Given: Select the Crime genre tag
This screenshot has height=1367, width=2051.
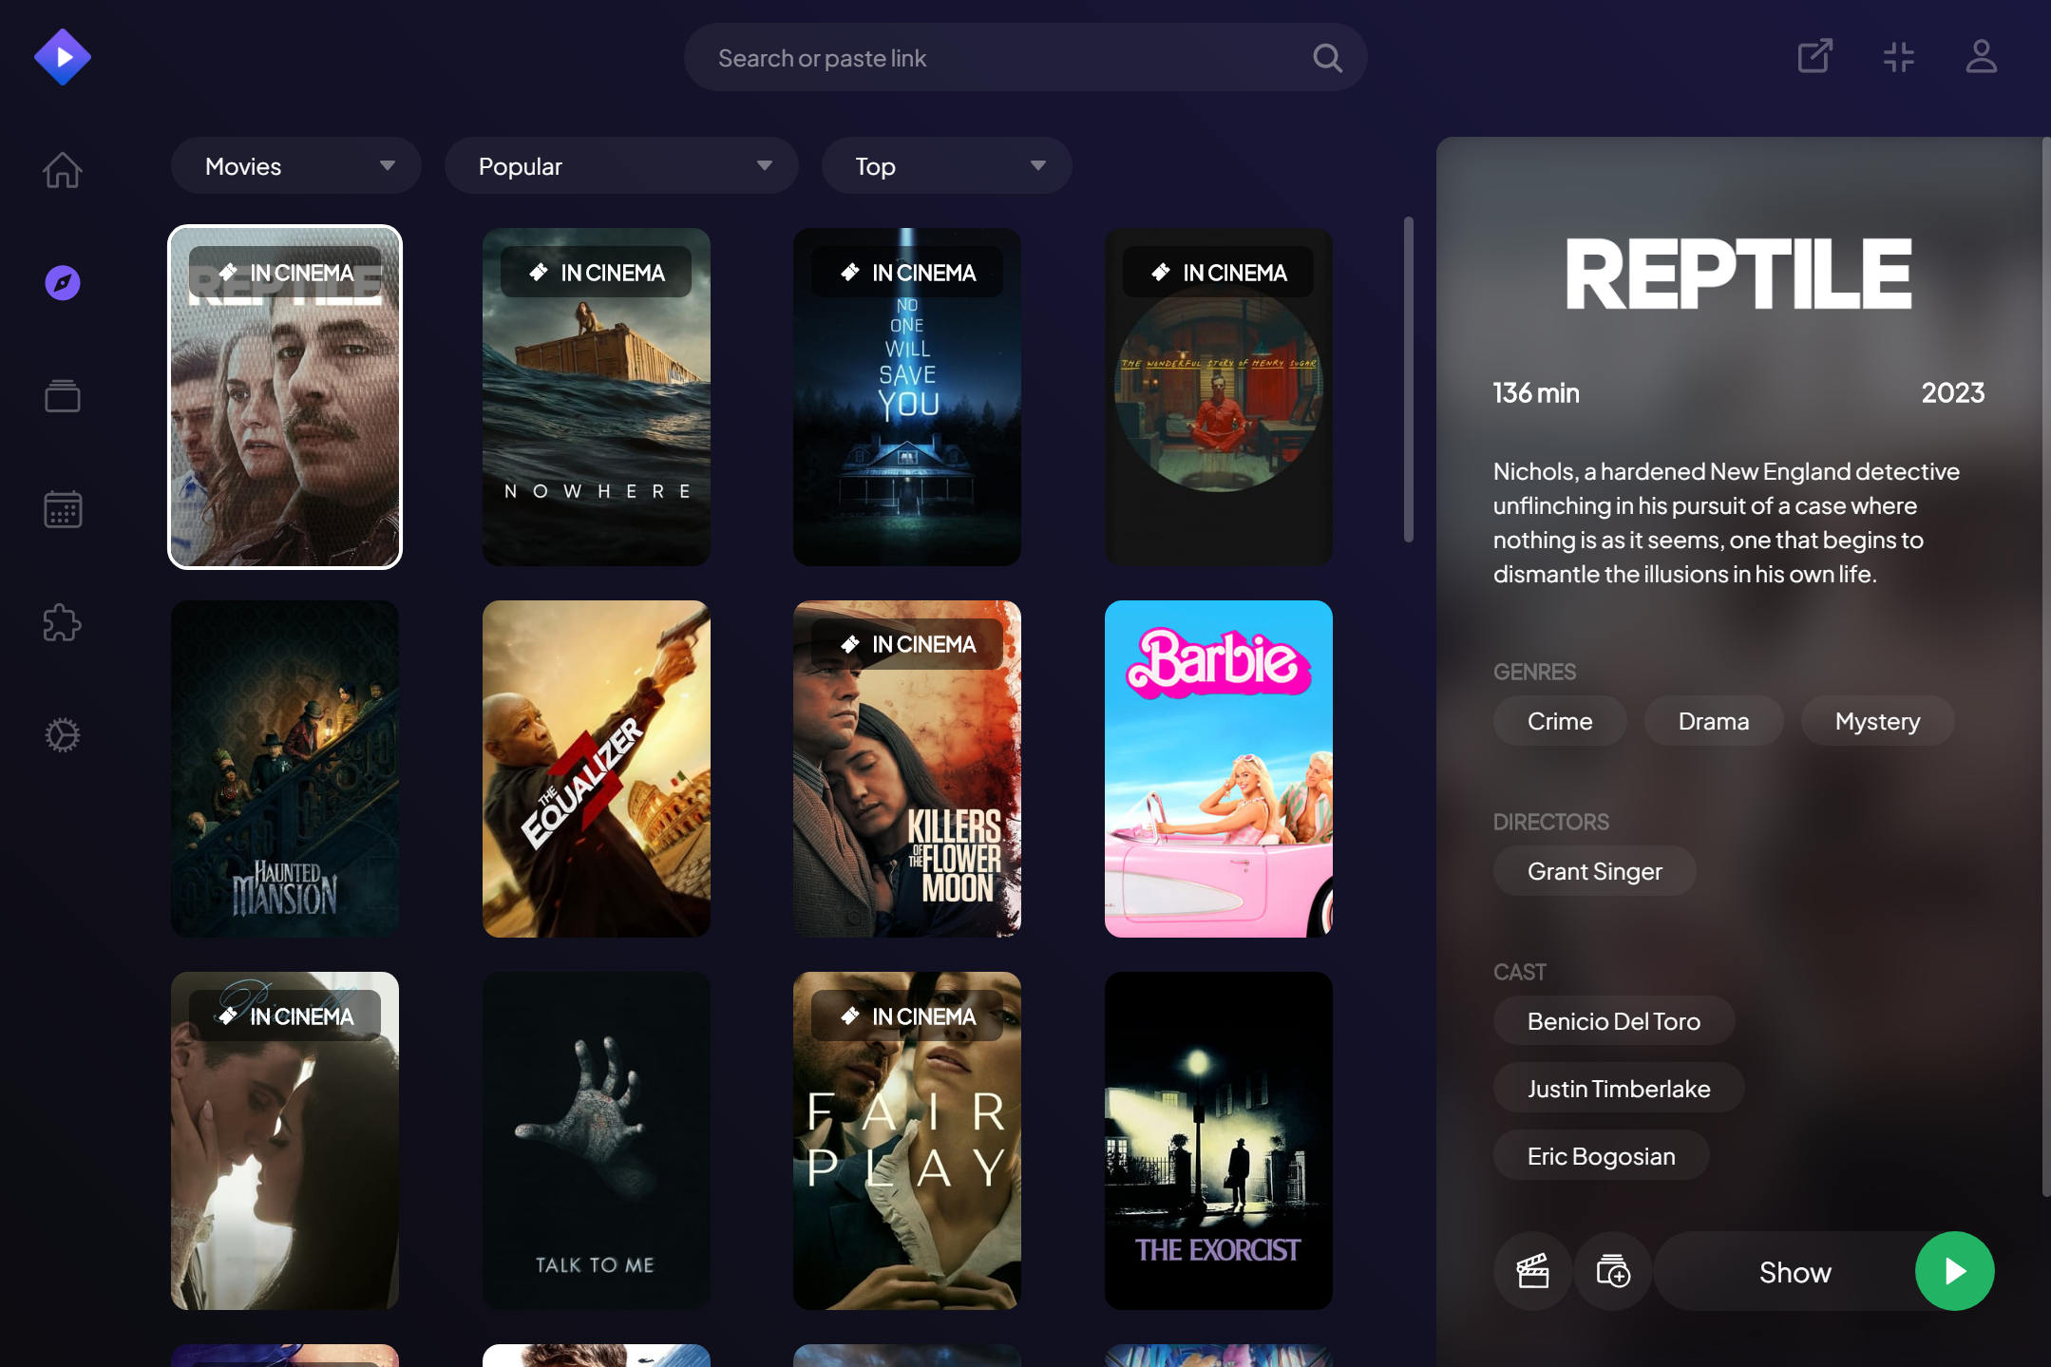Looking at the screenshot, I should [x=1559, y=721].
